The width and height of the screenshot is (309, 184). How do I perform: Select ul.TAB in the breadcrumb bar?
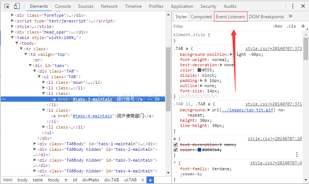pyautogui.click(x=130, y=180)
